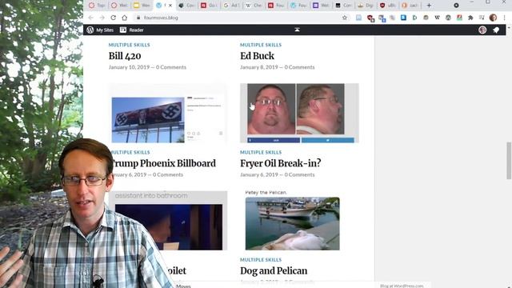The height and width of the screenshot is (288, 512).
Task: Open WordPress notifications bell
Action: [x=496, y=30]
